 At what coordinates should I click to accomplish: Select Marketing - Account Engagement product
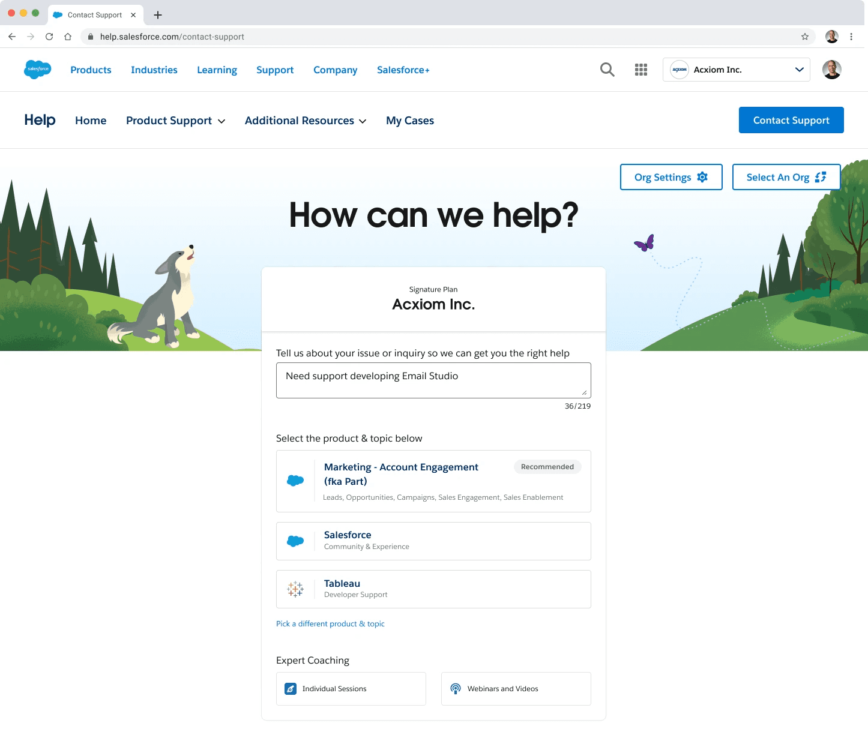pyautogui.click(x=433, y=481)
